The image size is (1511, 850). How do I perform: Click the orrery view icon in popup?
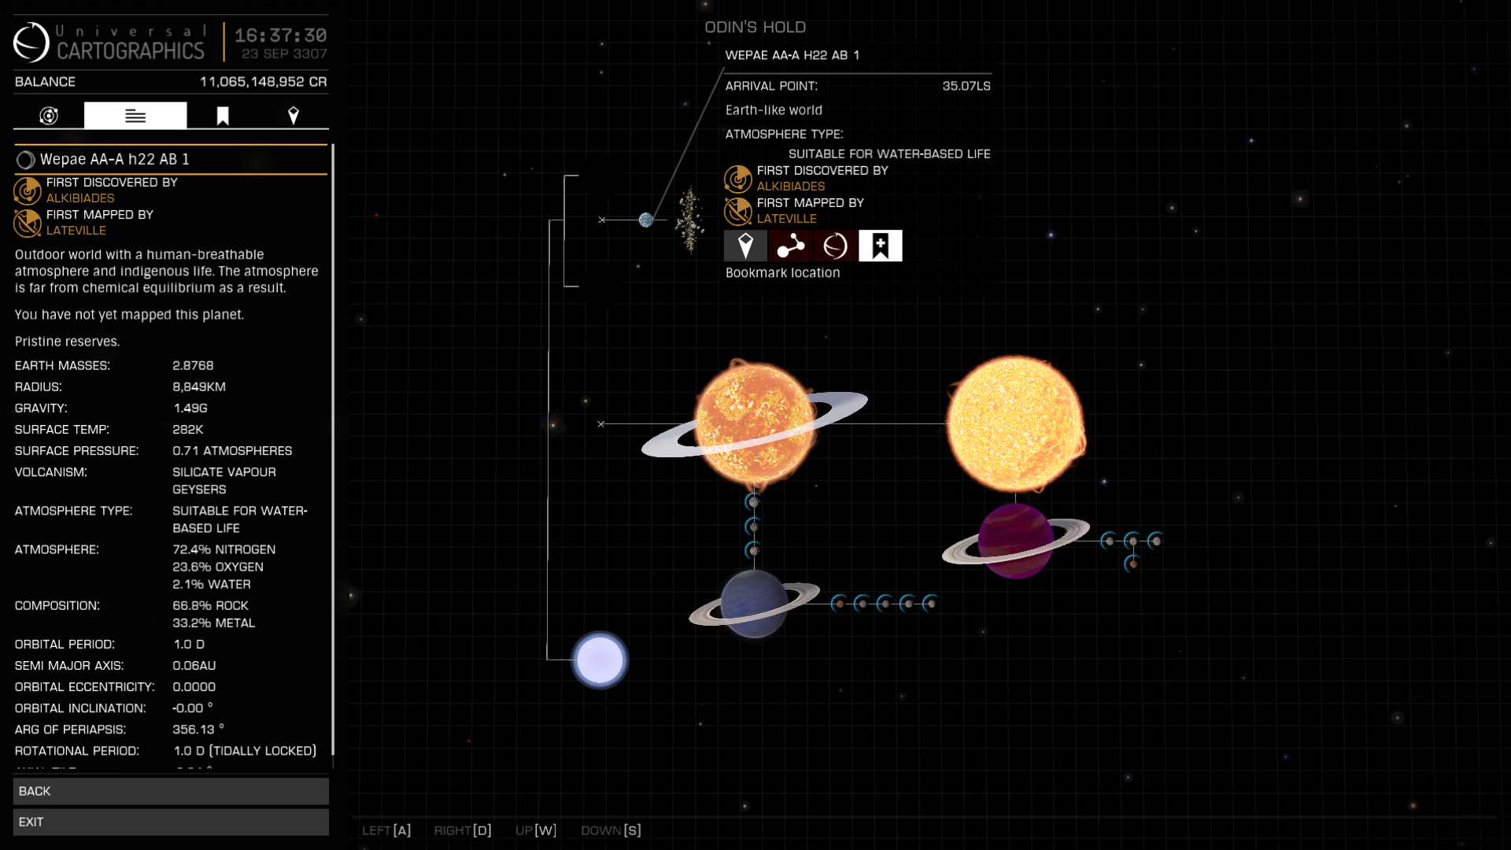[x=790, y=246]
